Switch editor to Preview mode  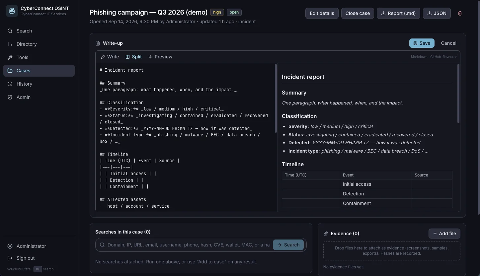pos(160,57)
